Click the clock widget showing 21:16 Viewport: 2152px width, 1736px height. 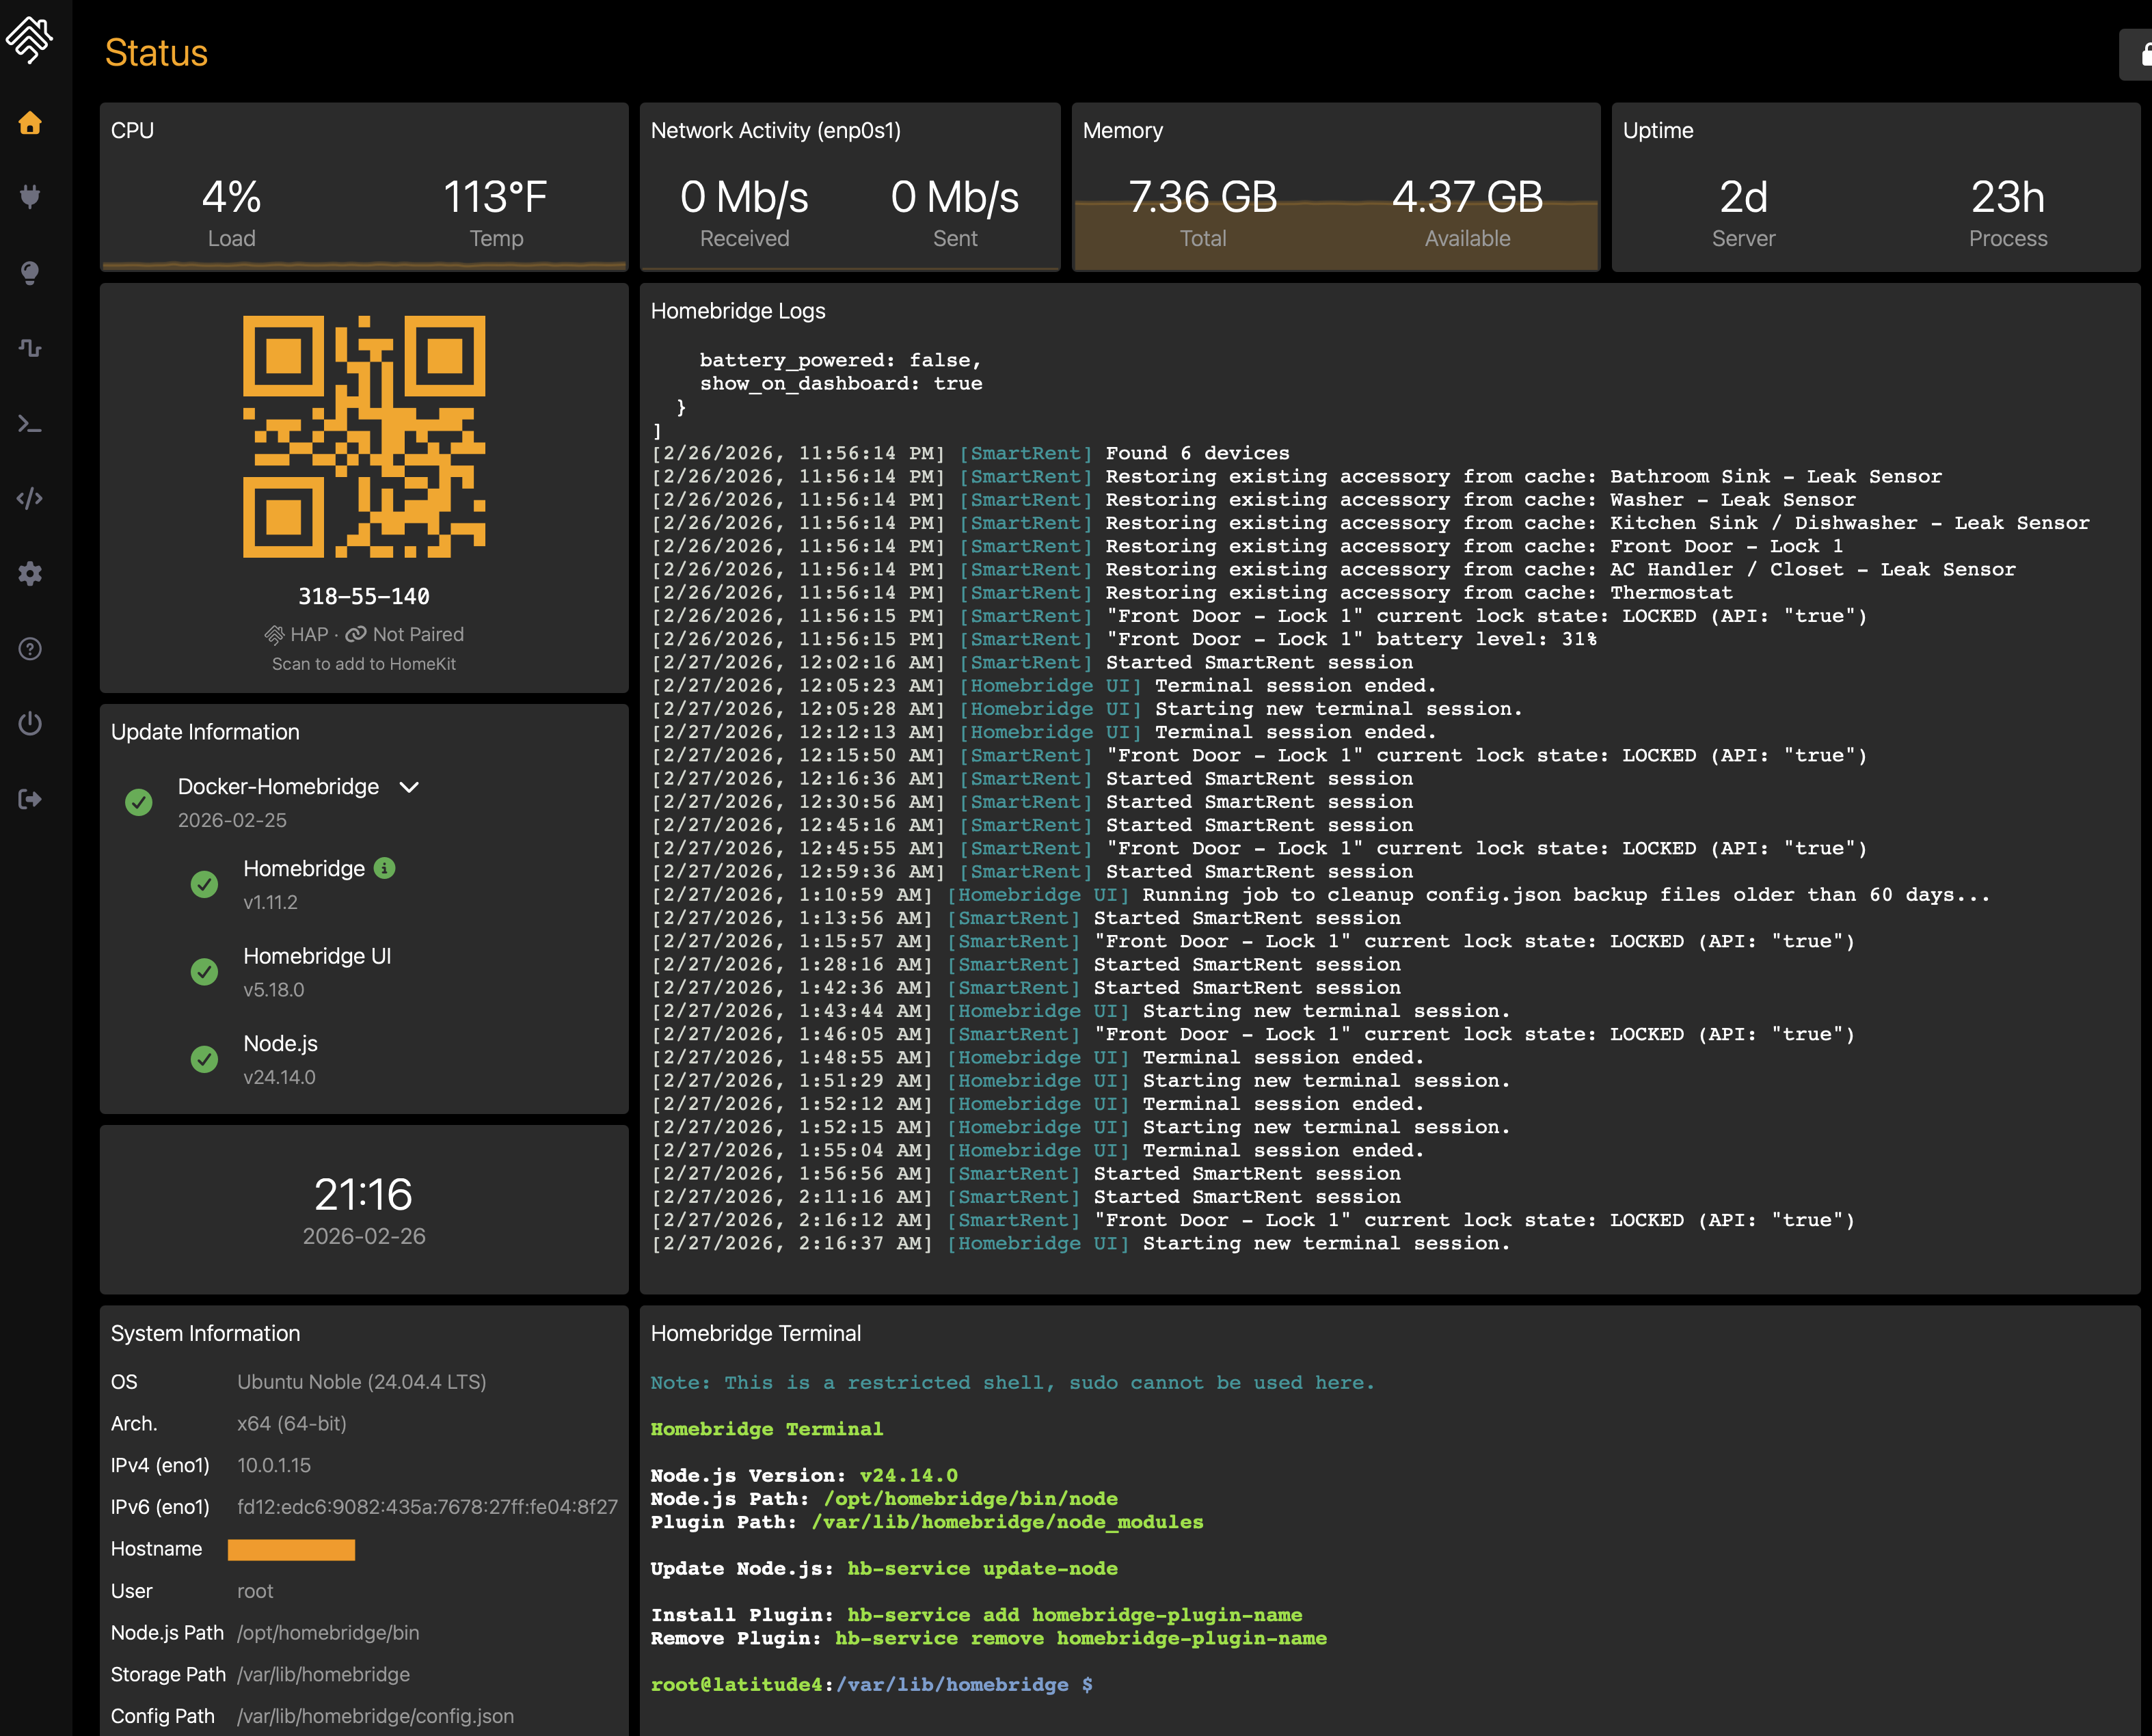pos(364,1210)
